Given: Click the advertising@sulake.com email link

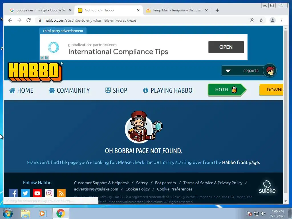Looking at the screenshot, I should click(x=96, y=189).
